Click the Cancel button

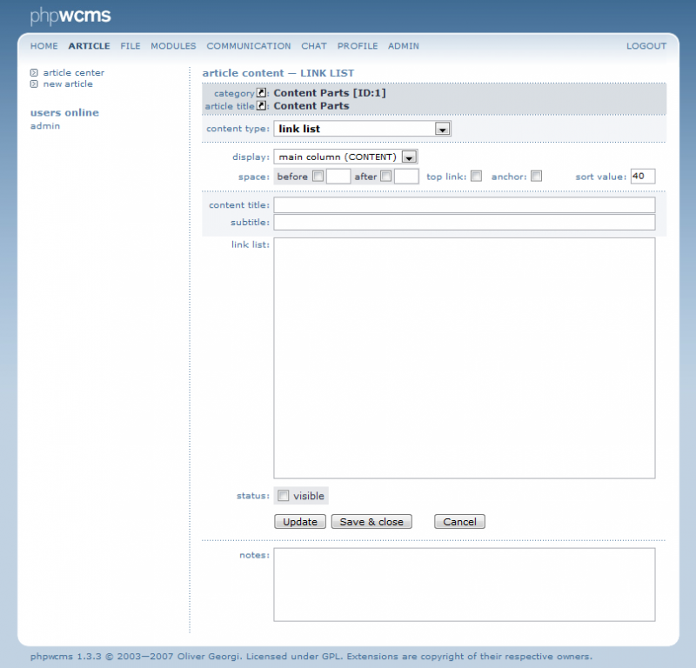coord(459,522)
